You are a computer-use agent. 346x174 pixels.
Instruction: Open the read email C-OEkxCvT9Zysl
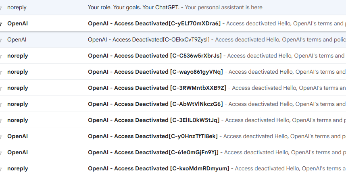click(173, 39)
